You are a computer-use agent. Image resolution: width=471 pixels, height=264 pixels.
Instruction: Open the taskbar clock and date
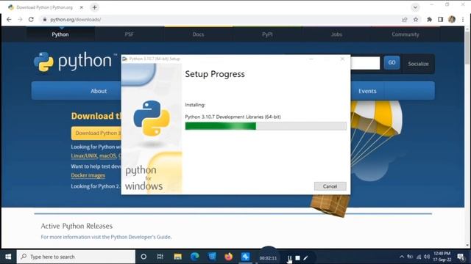[x=442, y=257]
